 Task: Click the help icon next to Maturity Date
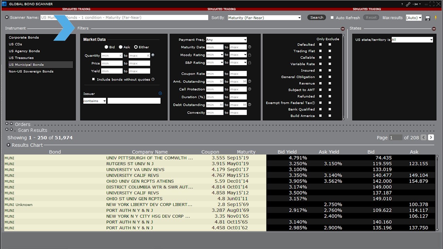tap(250, 47)
